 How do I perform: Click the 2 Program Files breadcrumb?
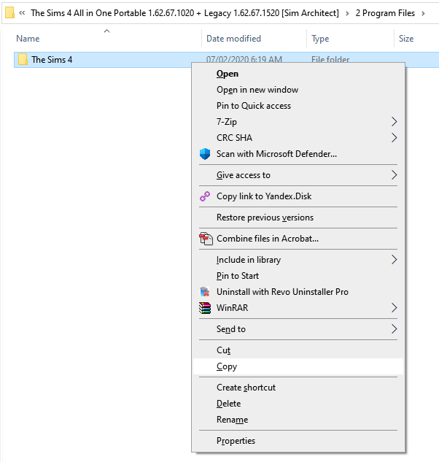(385, 13)
